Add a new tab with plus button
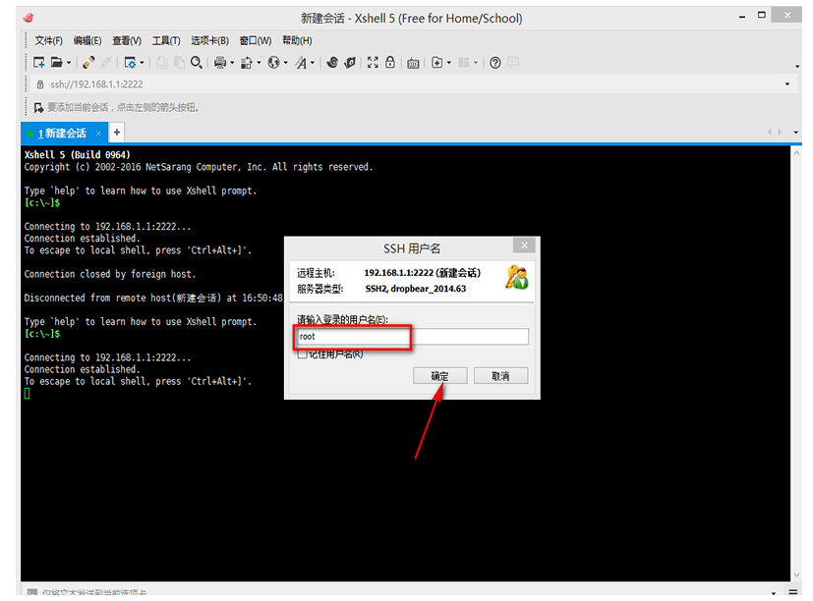 116,132
